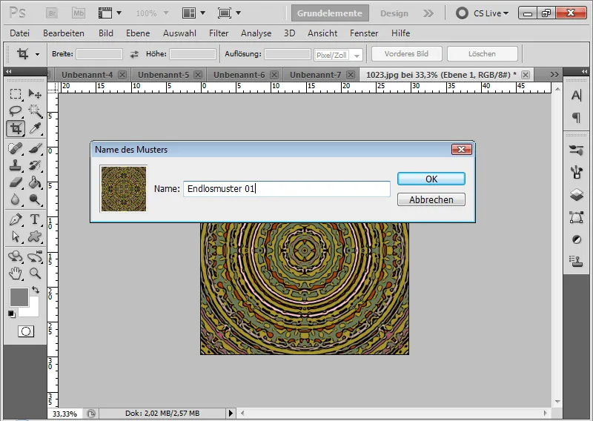Activate the Grundelemente workspace
This screenshot has height=421, width=593.
pyautogui.click(x=330, y=13)
